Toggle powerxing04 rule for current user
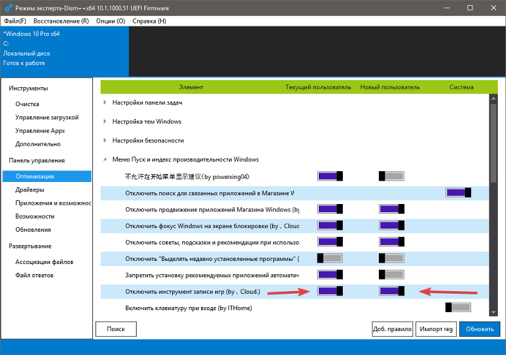Image resolution: width=506 pixels, height=355 pixels. (x=330, y=176)
